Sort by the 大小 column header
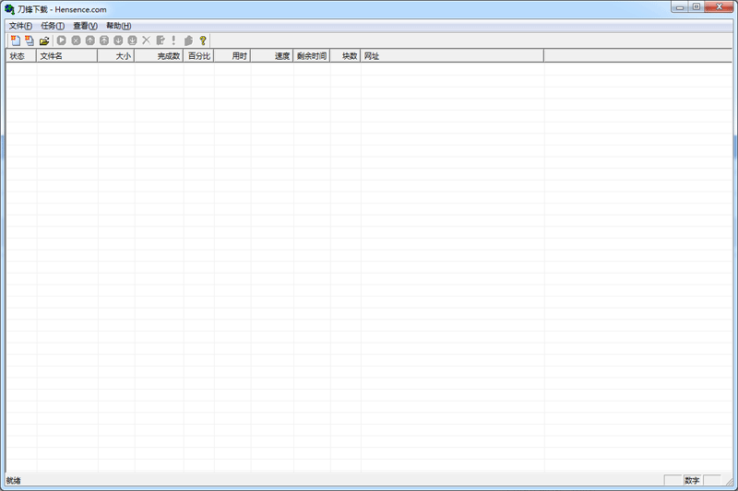Image resolution: width=738 pixels, height=491 pixels. pos(116,56)
